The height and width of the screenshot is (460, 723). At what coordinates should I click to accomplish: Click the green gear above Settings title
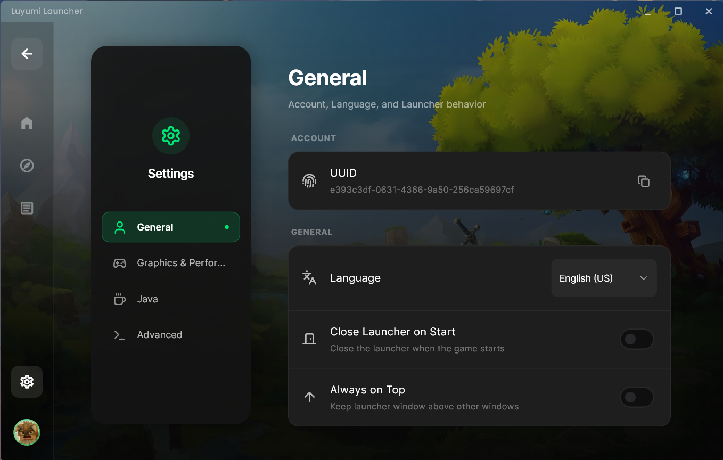click(171, 136)
